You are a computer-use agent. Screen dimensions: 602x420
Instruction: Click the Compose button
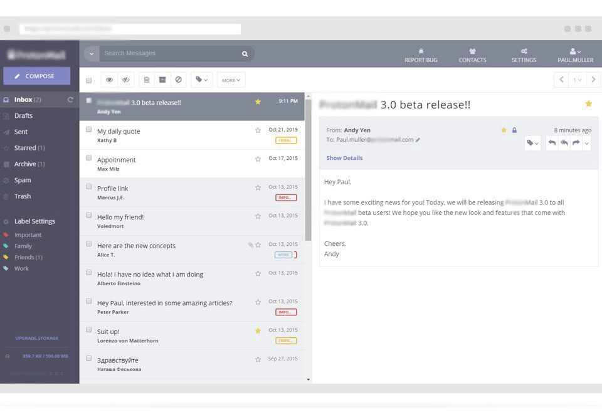(x=37, y=76)
